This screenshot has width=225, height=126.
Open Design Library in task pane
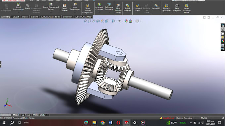(223, 29)
